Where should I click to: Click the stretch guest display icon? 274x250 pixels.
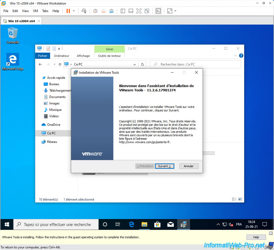coord(170,11)
